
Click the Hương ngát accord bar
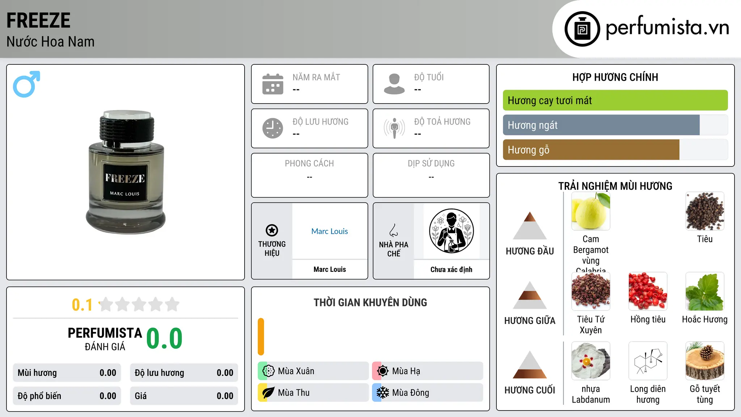615,125
